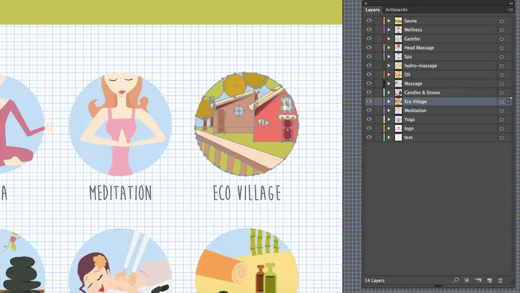Collapse panel using double-arrow icon
This screenshot has width=520, height=293.
pos(511,4)
